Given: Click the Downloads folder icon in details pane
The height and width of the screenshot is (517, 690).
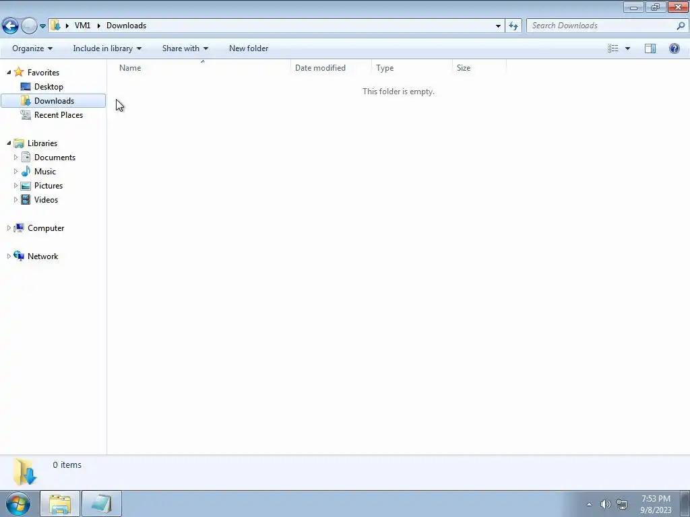Looking at the screenshot, I should point(25,472).
